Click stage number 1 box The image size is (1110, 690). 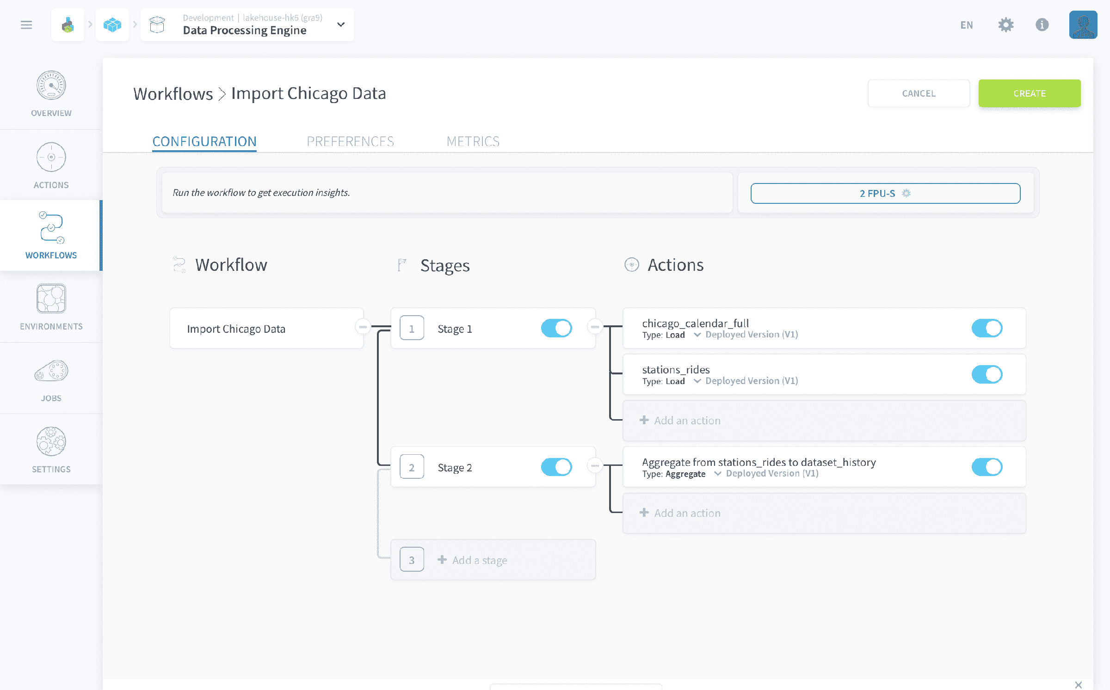coord(412,328)
